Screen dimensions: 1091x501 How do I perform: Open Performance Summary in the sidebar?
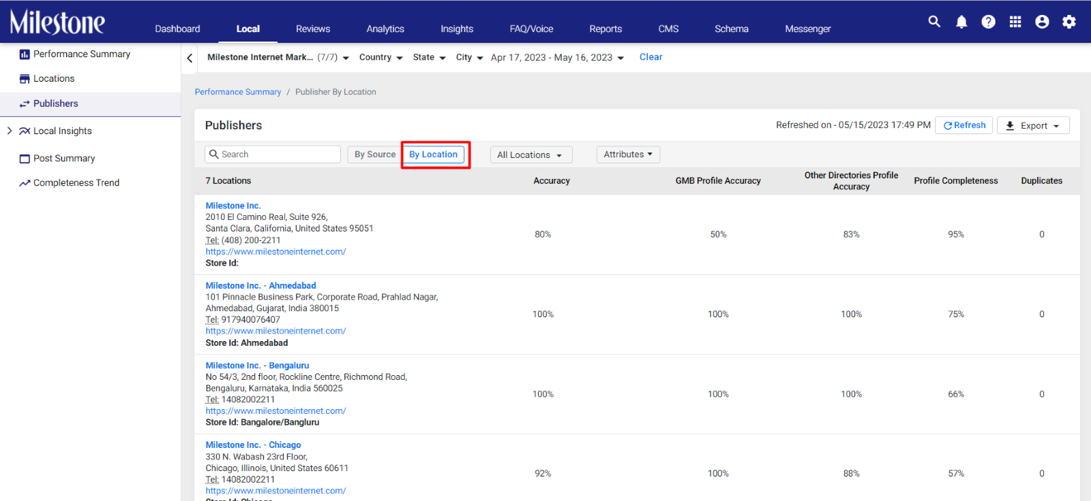pyautogui.click(x=82, y=54)
